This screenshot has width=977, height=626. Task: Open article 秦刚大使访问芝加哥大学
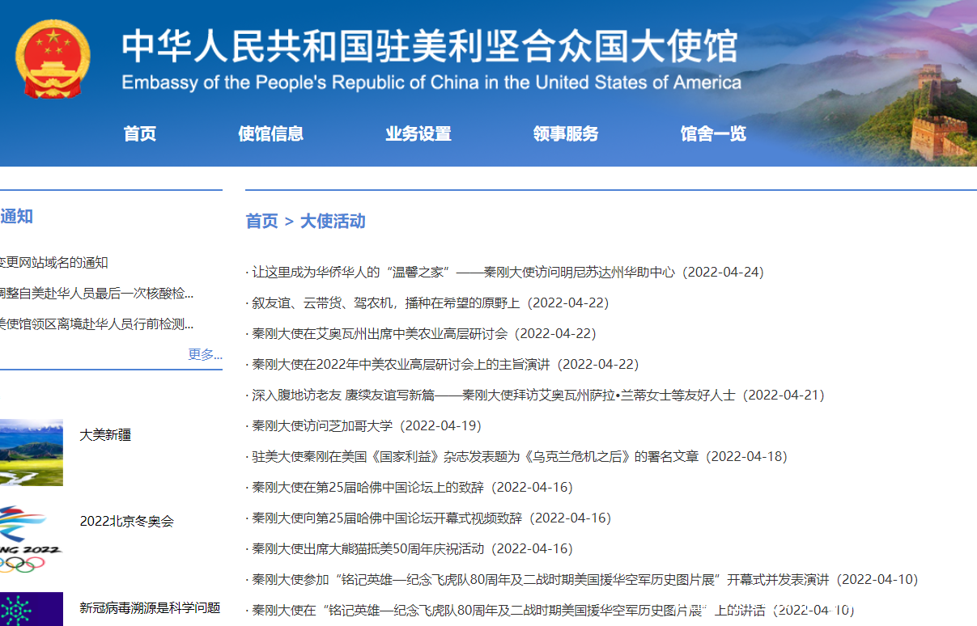[366, 426]
